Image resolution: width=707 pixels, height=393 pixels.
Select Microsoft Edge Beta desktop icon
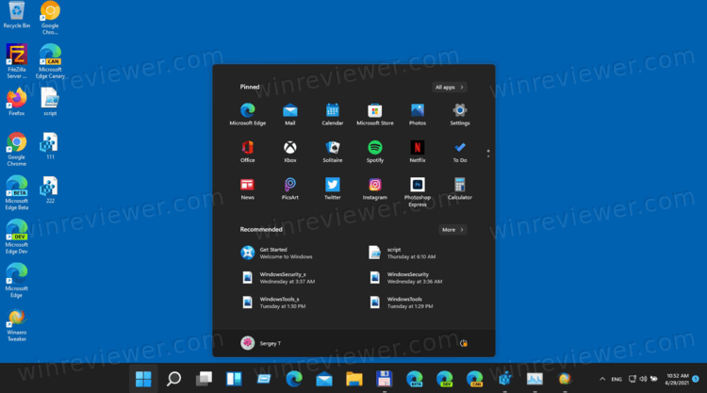17,193
